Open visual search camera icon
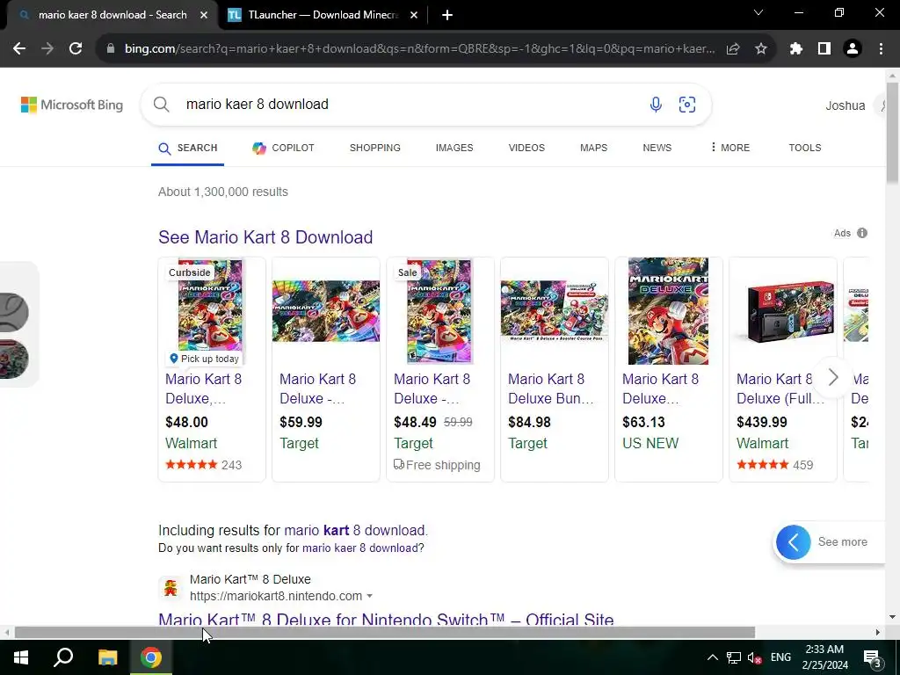900x675 pixels. (687, 105)
